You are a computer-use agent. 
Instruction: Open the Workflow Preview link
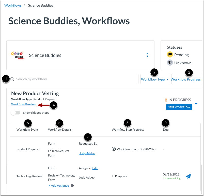24,104
